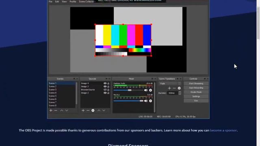Click the REC 00:00:00 status text
The image size is (260, 146).
164,117
